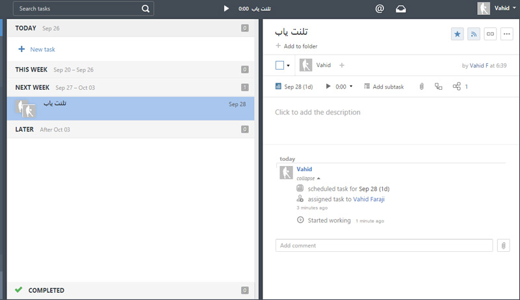Click Add to folder
Screen dimensions: 520x300
click(x=296, y=46)
